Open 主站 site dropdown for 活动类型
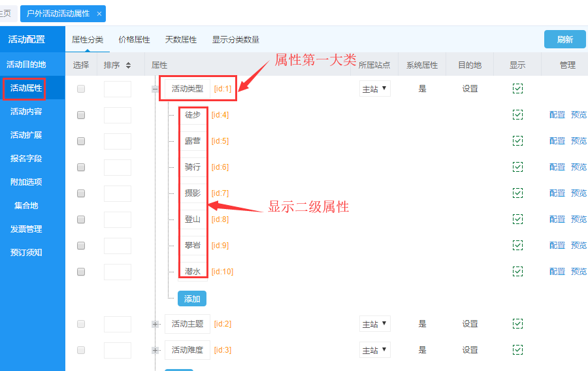Viewport: 588px width, 371px height. 374,89
